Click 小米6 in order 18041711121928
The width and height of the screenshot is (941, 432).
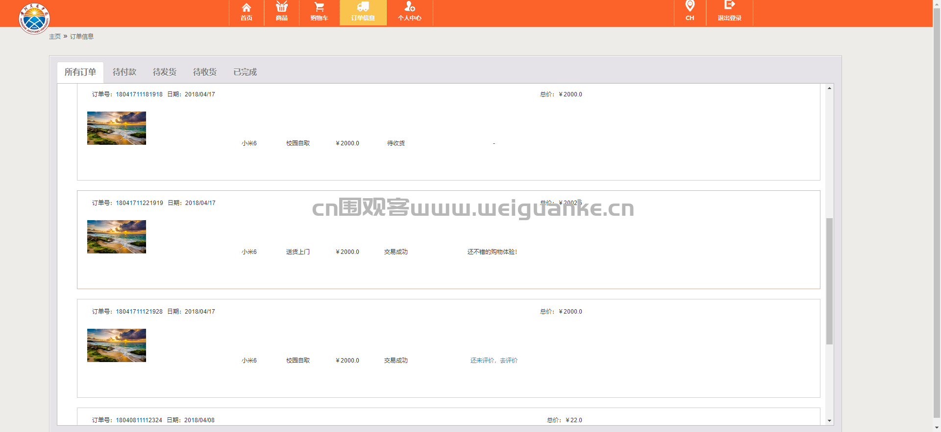point(249,361)
